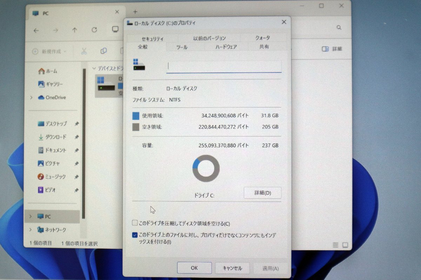Click the Cut scissors icon in Explorer
The width and height of the screenshot is (421, 280).
84,51
